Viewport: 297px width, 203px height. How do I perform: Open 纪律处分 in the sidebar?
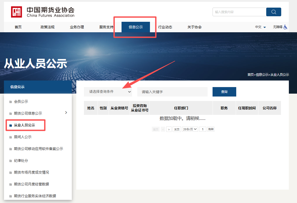21,161
